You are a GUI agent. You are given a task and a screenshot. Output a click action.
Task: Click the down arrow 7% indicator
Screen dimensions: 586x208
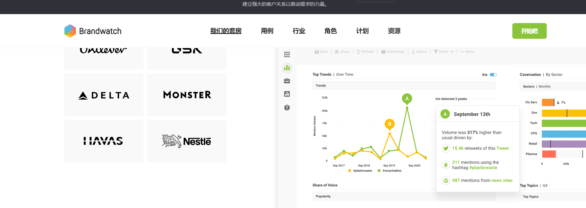[x=561, y=103]
